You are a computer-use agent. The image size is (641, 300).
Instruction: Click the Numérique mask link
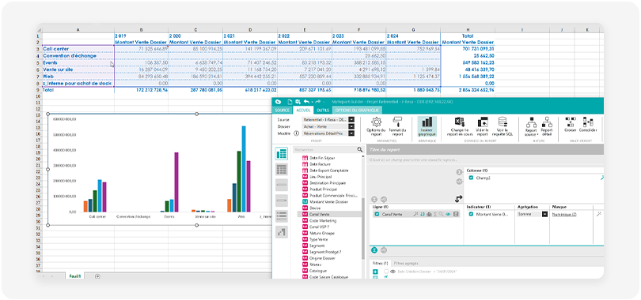[563, 214]
